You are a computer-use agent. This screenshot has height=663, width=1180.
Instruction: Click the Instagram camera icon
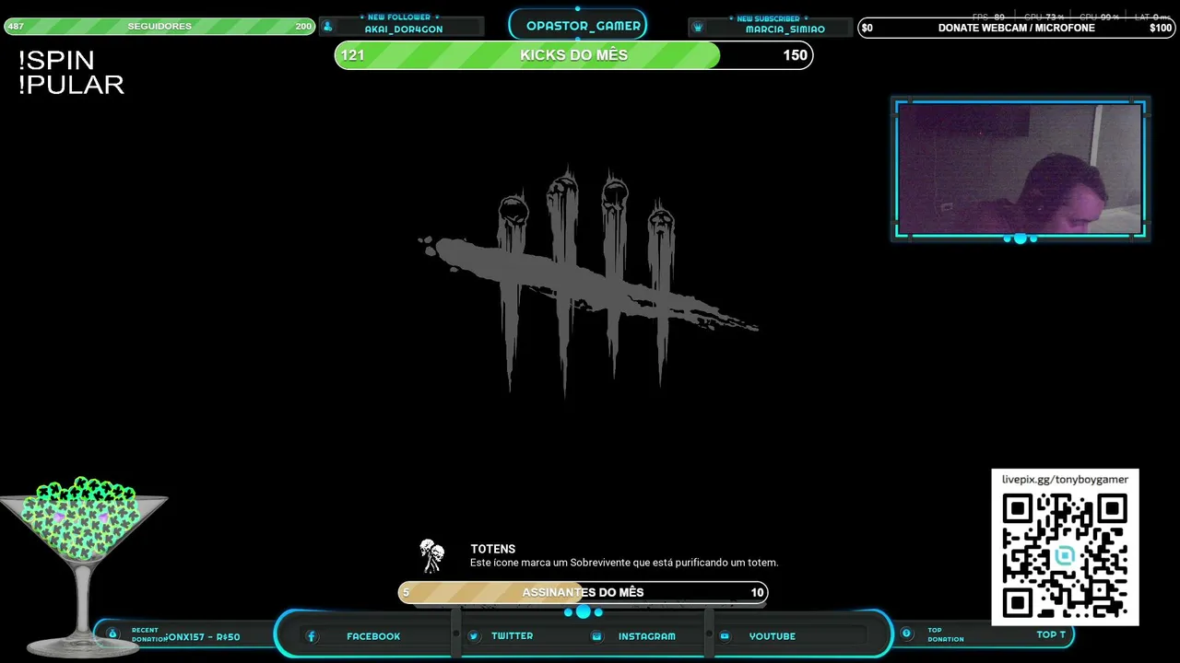596,636
